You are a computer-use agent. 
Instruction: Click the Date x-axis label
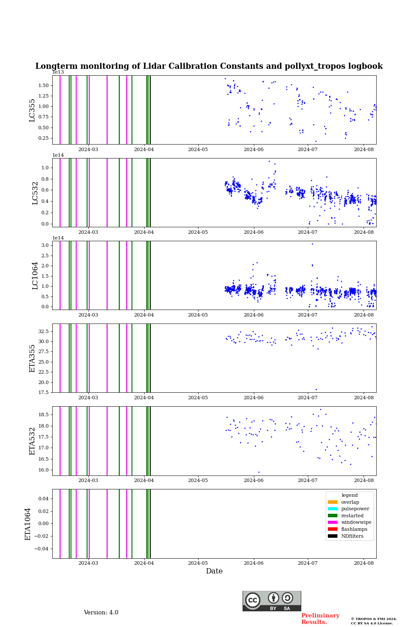214,571
